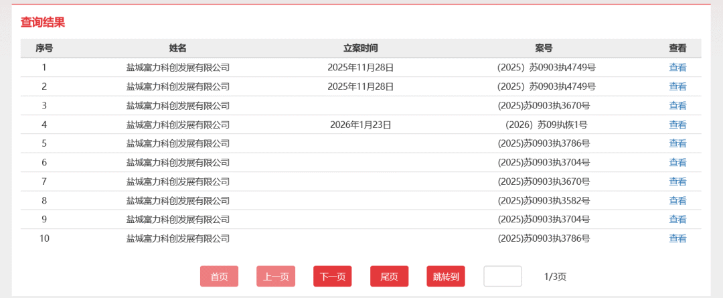Click 查看 for case 苏09执恢1号
The width and height of the screenshot is (723, 298).
click(677, 125)
